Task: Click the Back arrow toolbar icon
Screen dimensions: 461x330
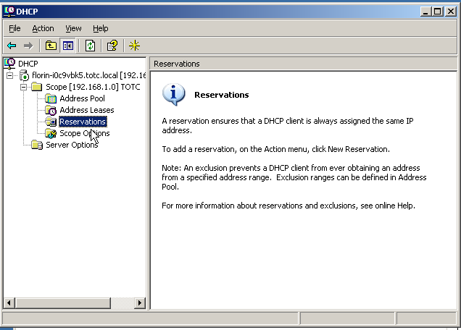Action: pos(12,46)
